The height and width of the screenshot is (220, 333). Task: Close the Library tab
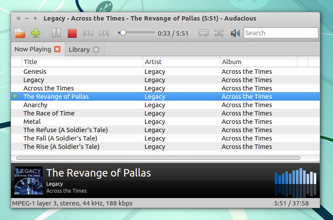(x=96, y=50)
